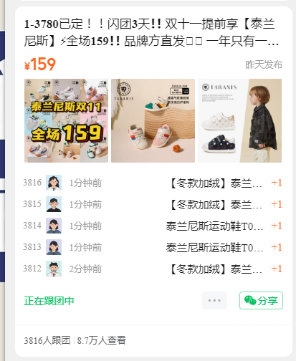Click the avatar of follower 3812
296x361 pixels.
54,269
